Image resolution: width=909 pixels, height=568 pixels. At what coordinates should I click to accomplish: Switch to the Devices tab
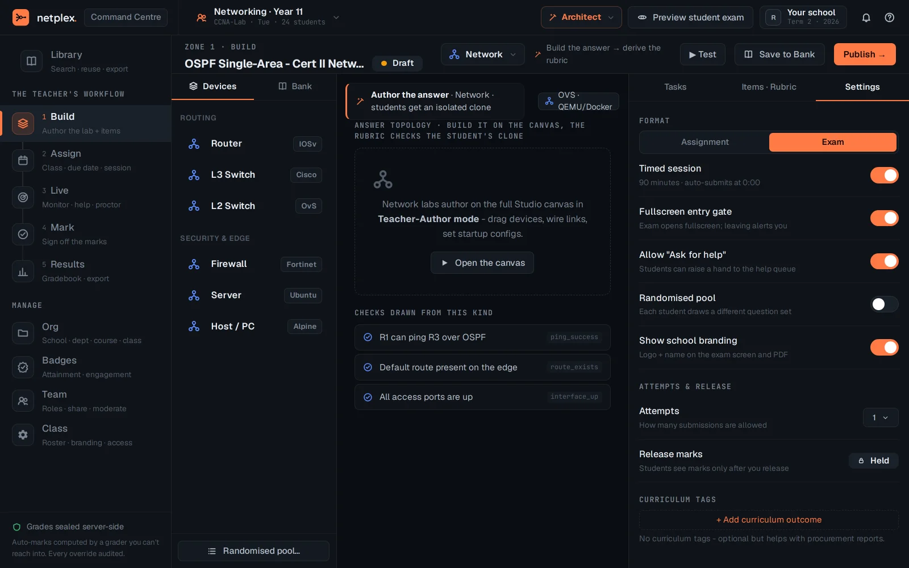pos(213,86)
